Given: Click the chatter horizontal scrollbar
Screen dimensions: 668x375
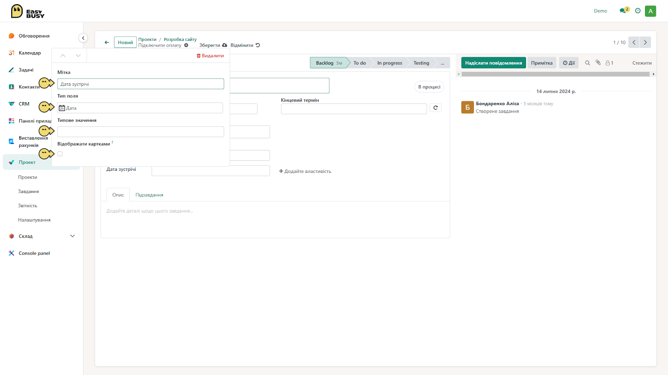Looking at the screenshot, I should tap(556, 74).
